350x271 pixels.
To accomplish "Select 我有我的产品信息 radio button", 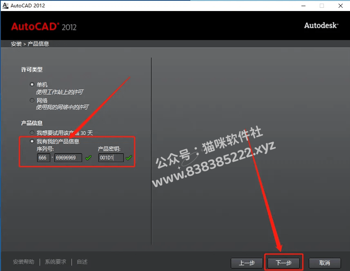I will point(32,141).
